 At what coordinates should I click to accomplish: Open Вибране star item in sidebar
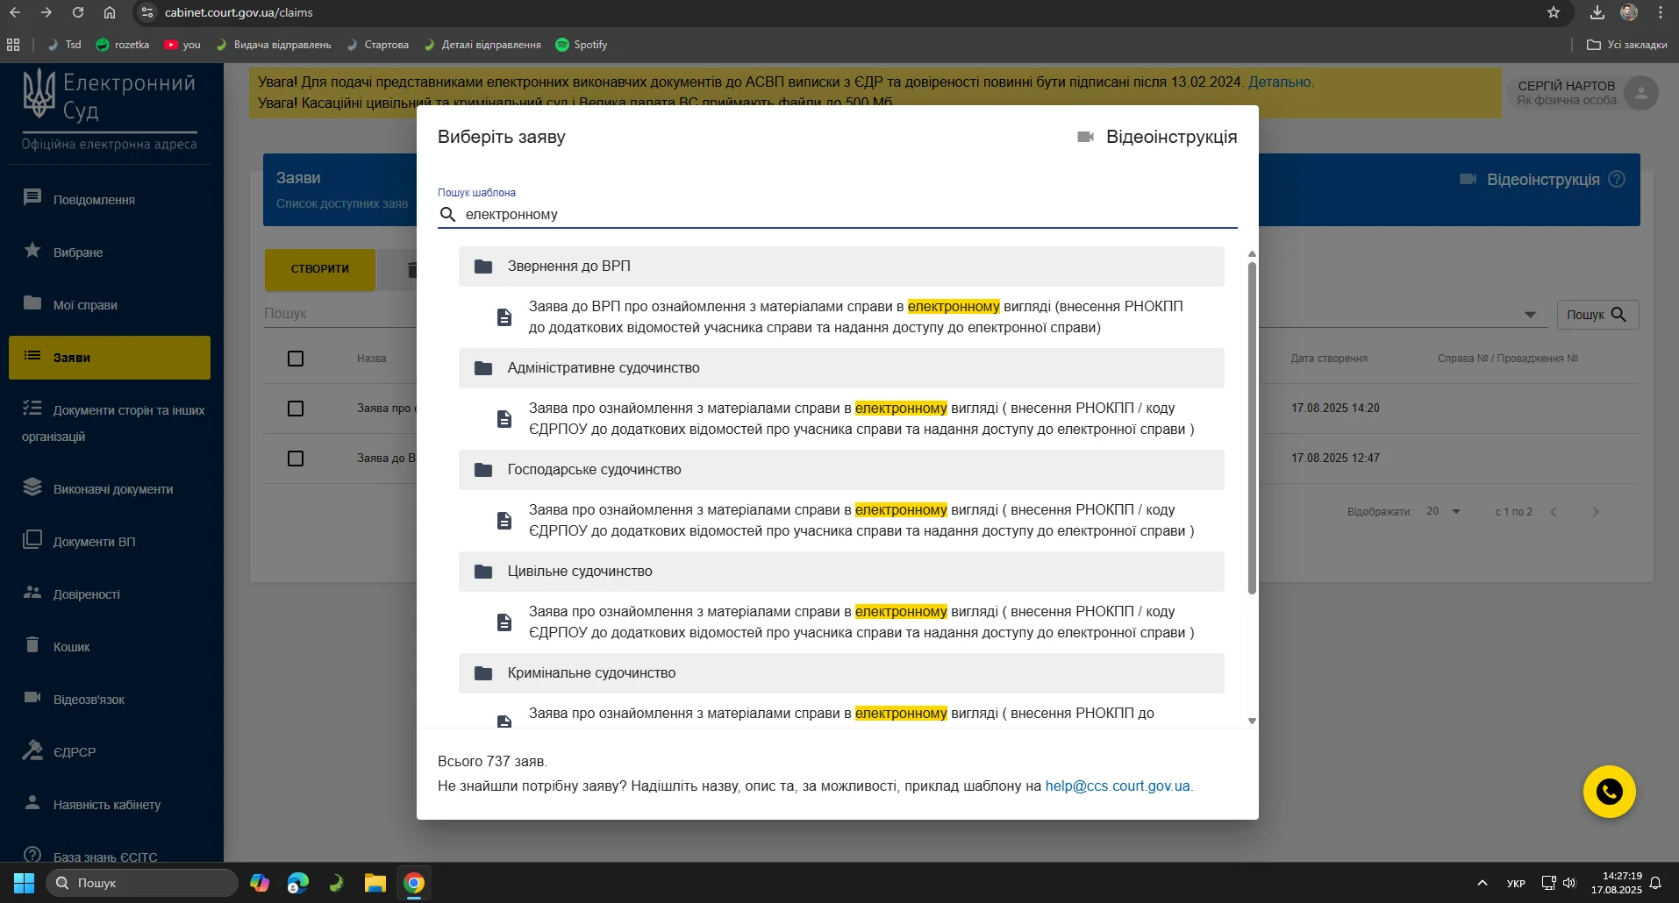coord(77,252)
